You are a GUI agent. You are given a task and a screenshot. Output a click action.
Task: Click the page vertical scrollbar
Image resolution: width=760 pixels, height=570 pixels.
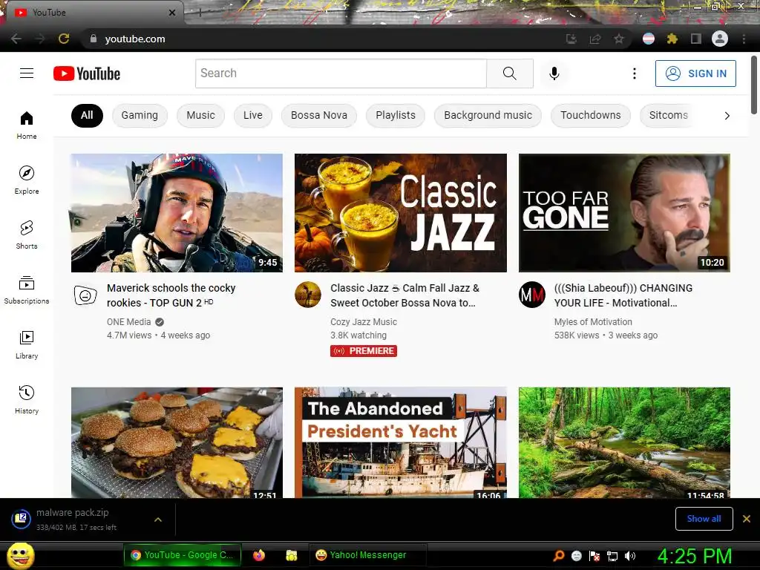point(754,85)
